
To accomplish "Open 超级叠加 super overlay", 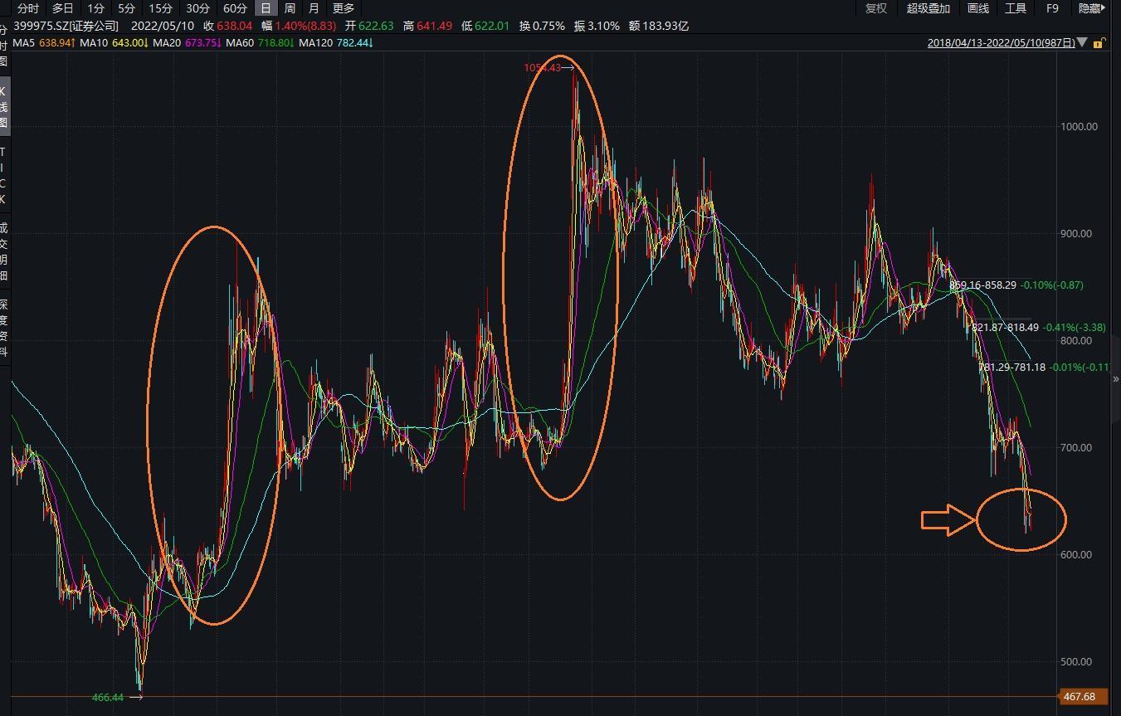I will (928, 8).
